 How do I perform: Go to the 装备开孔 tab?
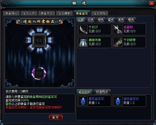coord(46,13)
